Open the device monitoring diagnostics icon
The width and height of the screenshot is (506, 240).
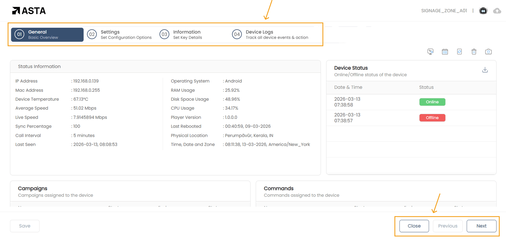click(430, 52)
